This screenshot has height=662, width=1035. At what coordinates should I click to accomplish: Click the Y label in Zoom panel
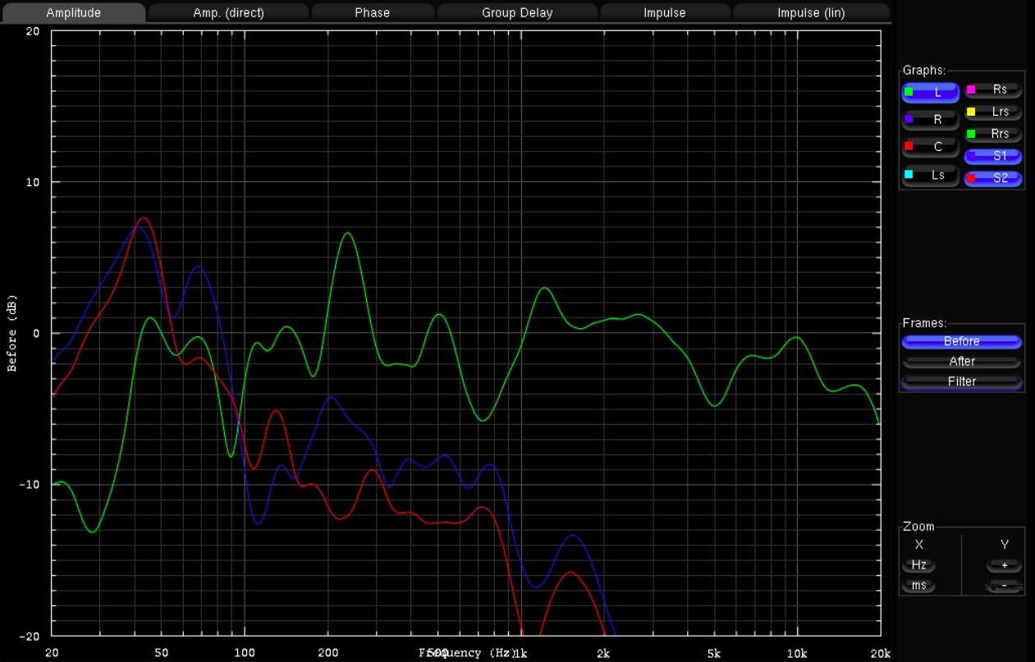pyautogui.click(x=1004, y=545)
